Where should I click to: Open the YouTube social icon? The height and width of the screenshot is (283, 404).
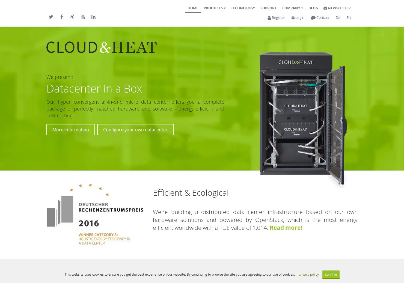pos(83,17)
